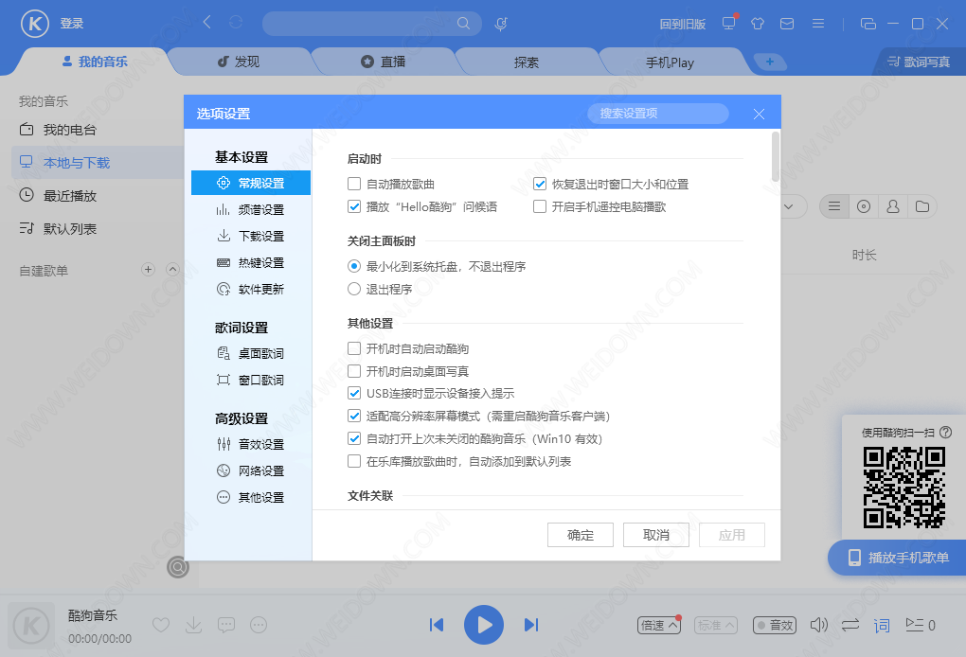Click the settings dialog vertical scrollbar

(x=776, y=157)
